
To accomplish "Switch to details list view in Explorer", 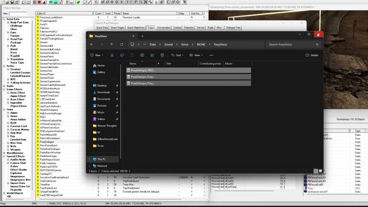I will tap(316, 171).
